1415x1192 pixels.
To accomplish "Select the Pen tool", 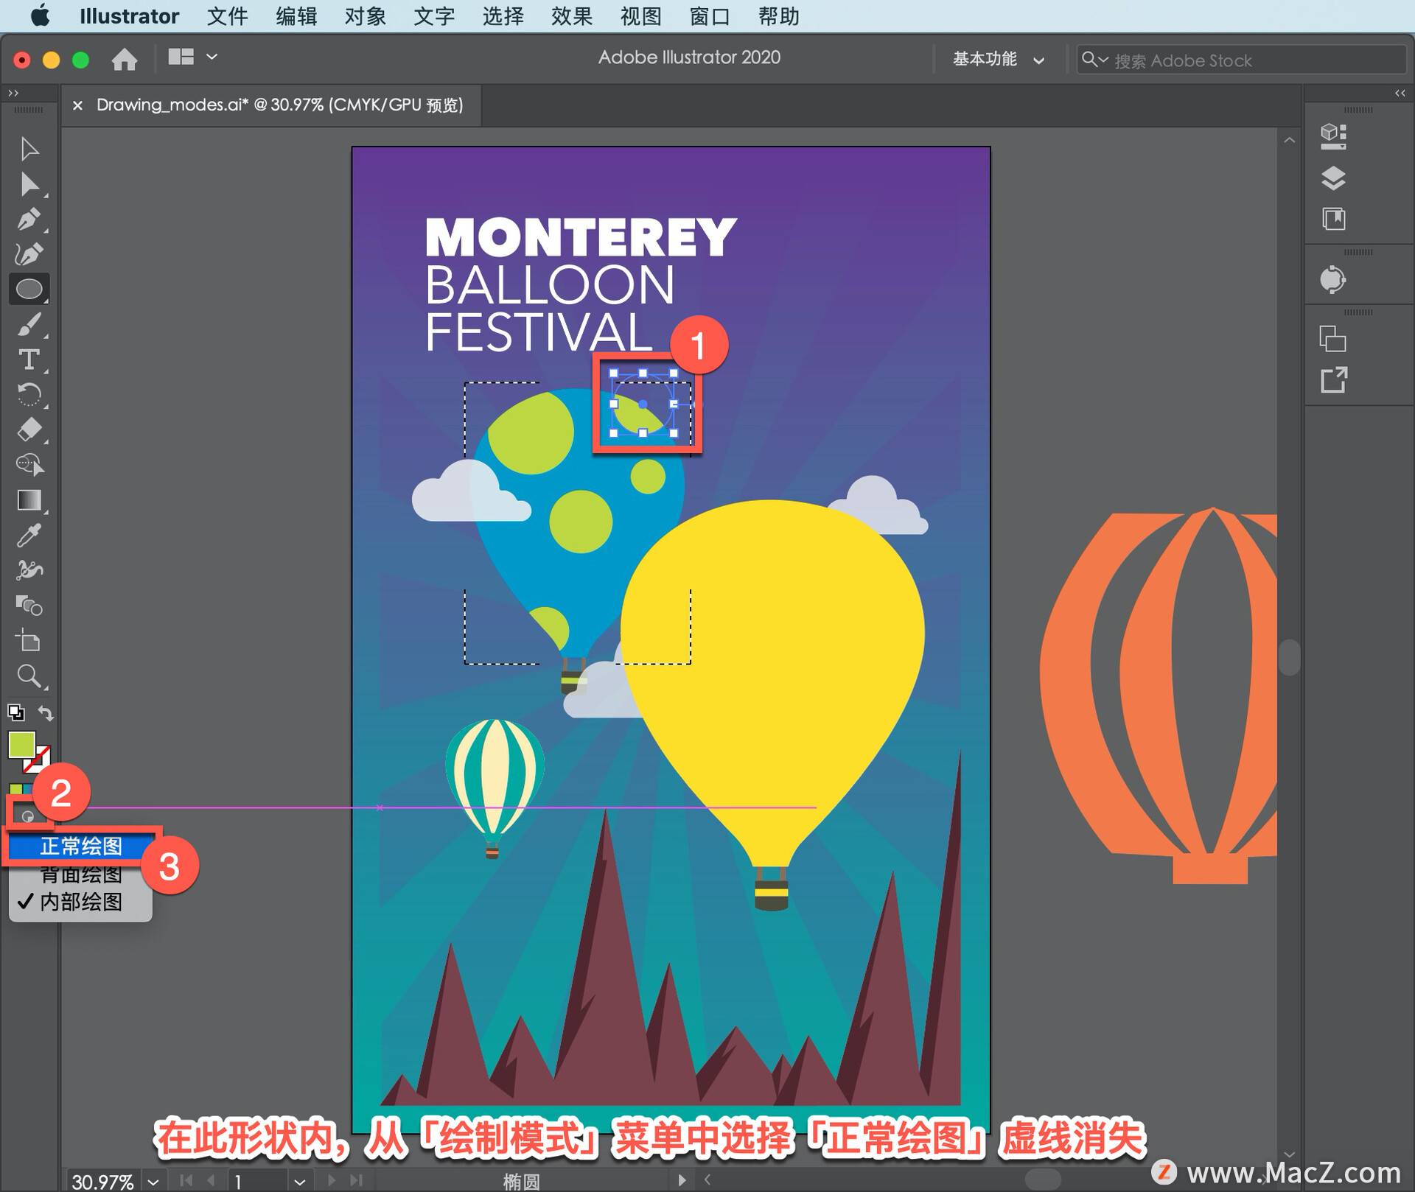I will [28, 220].
